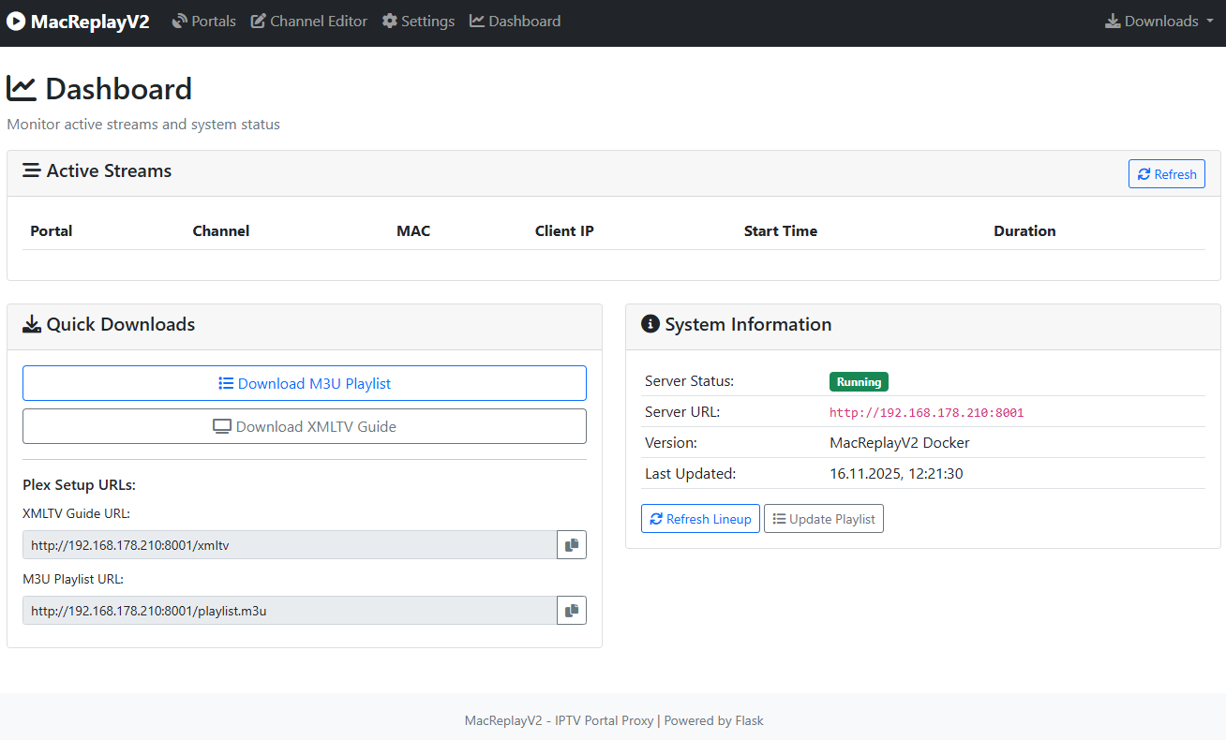This screenshot has width=1226, height=740.
Task: Refresh the Active Streams list
Action: tap(1167, 174)
